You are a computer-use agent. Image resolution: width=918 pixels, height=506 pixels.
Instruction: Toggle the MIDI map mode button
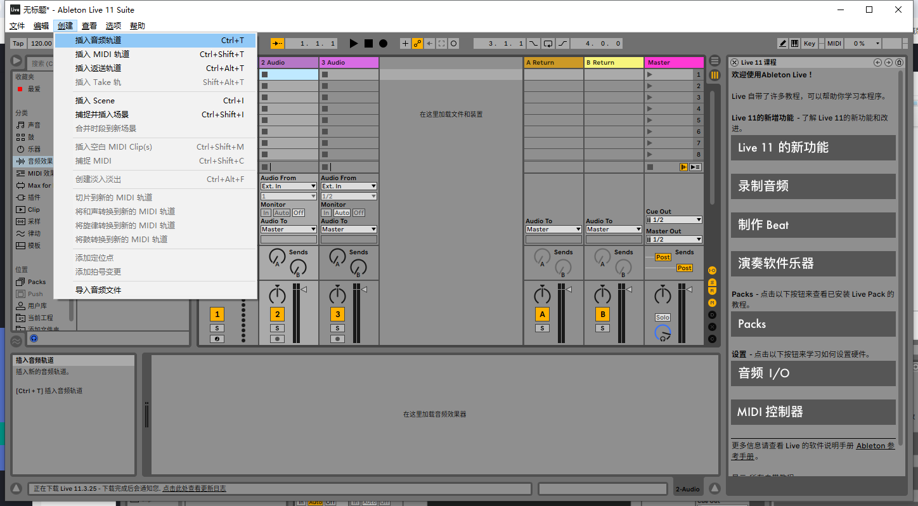coord(834,43)
